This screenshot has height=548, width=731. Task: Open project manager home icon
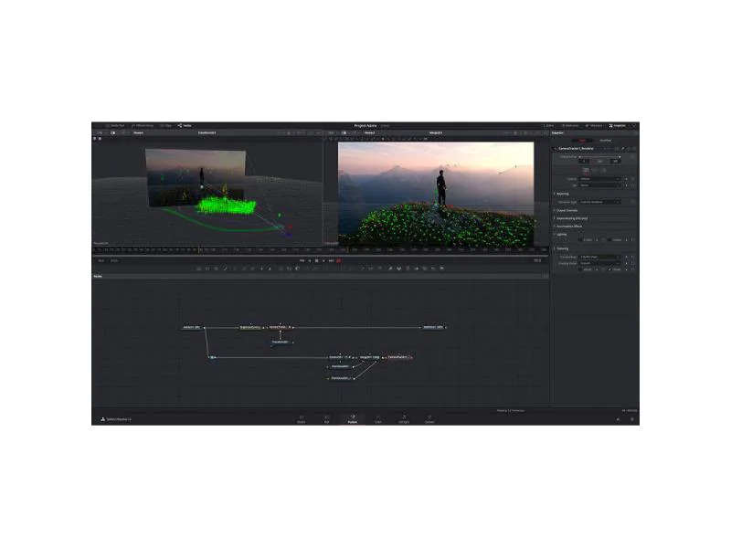pyautogui.click(x=619, y=419)
